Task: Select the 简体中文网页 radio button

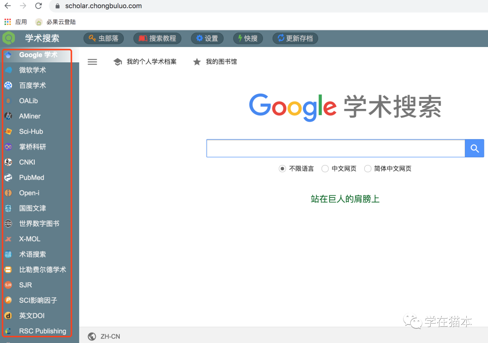Action: coord(367,169)
